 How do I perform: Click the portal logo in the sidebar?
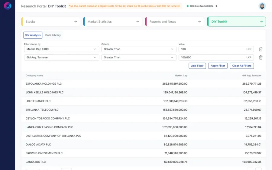click(8, 6)
